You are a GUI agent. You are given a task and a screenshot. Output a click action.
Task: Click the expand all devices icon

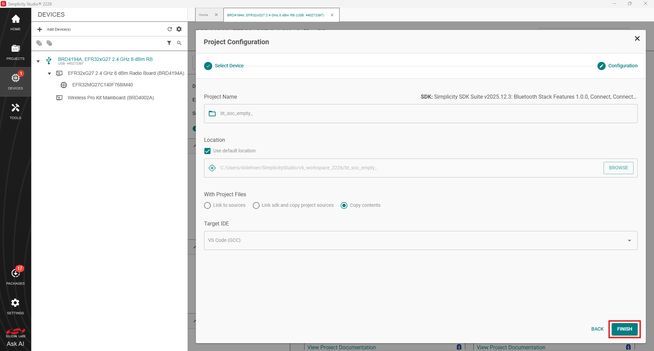click(x=49, y=43)
